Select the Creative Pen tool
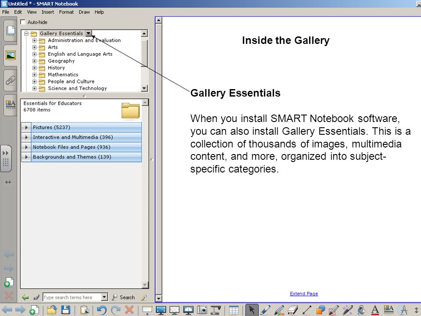Screen dimensions: 421x316 [279, 310]
